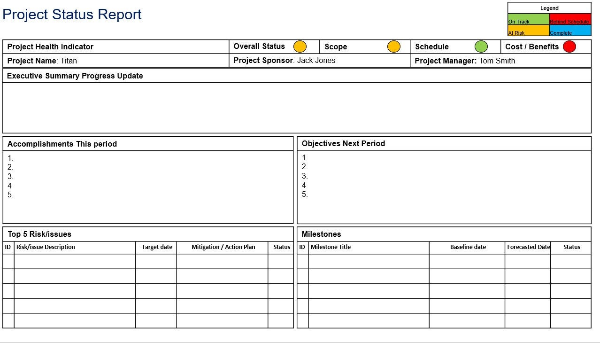Image resolution: width=600 pixels, height=343 pixels.
Task: Click the Cost / Benefits red indicator circle
Action: (569, 47)
